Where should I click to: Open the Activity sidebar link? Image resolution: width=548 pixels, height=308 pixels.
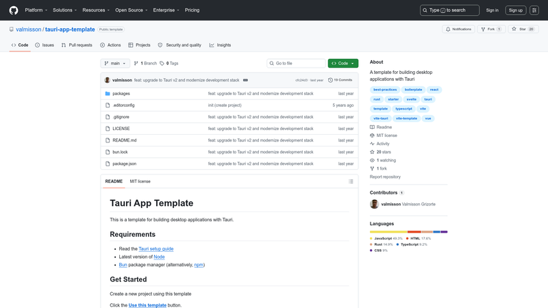point(379,144)
